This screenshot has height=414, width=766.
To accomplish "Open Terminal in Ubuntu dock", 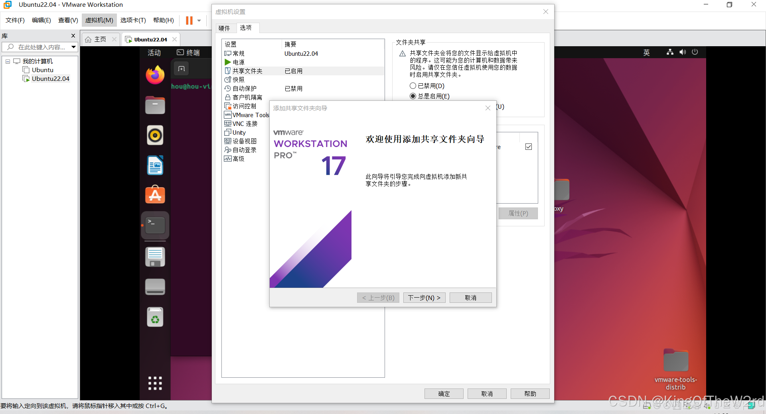I will click(155, 226).
